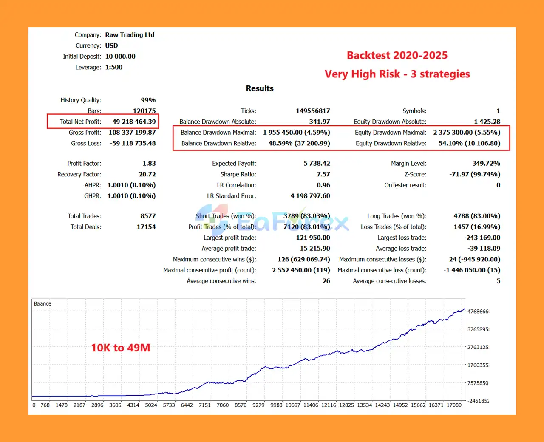
Task: Click the Z-Score value -71.97 (99.74%)
Action: pyautogui.click(x=474, y=174)
